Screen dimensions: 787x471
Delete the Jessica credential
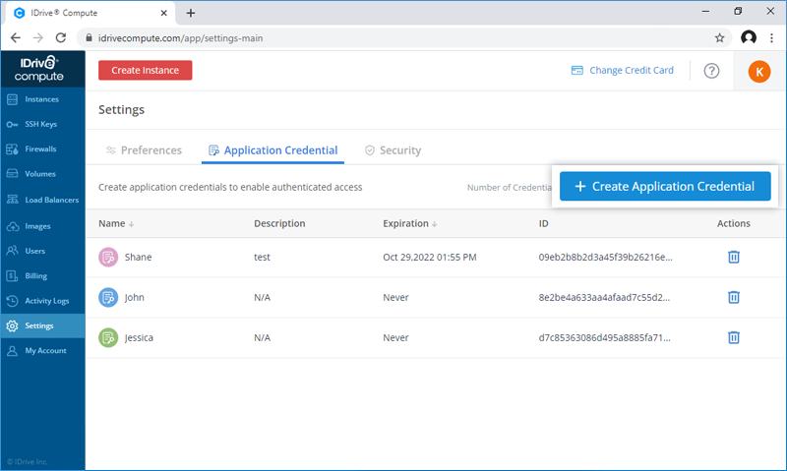coord(733,337)
